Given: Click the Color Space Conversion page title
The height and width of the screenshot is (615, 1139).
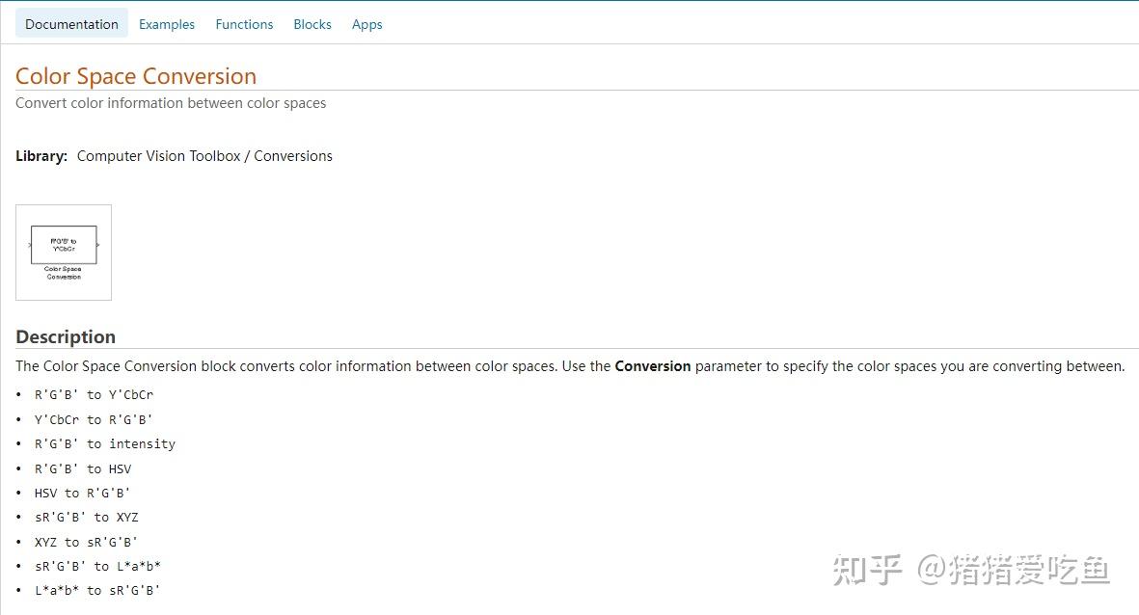Looking at the screenshot, I should 136,76.
